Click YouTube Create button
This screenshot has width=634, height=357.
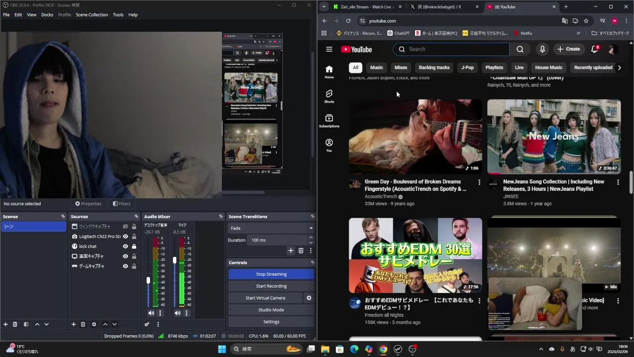[568, 49]
